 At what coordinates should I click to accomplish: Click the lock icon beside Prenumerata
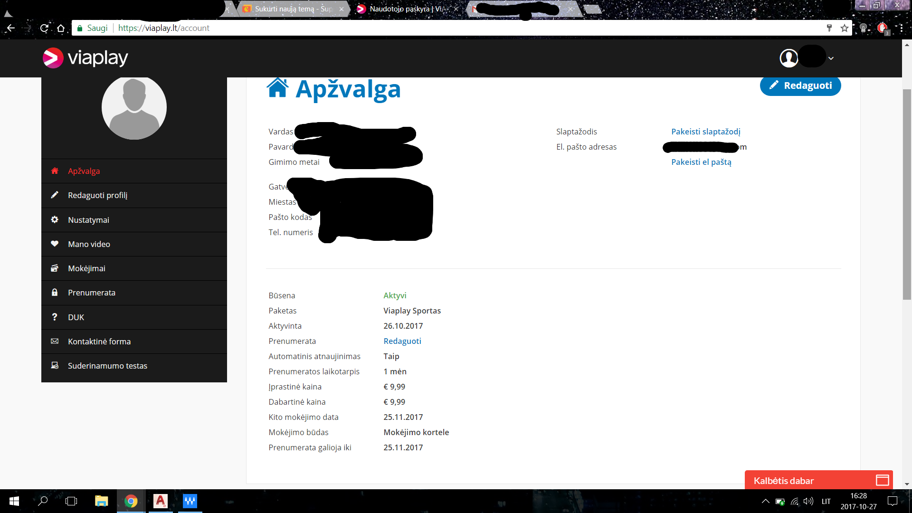[x=55, y=292]
